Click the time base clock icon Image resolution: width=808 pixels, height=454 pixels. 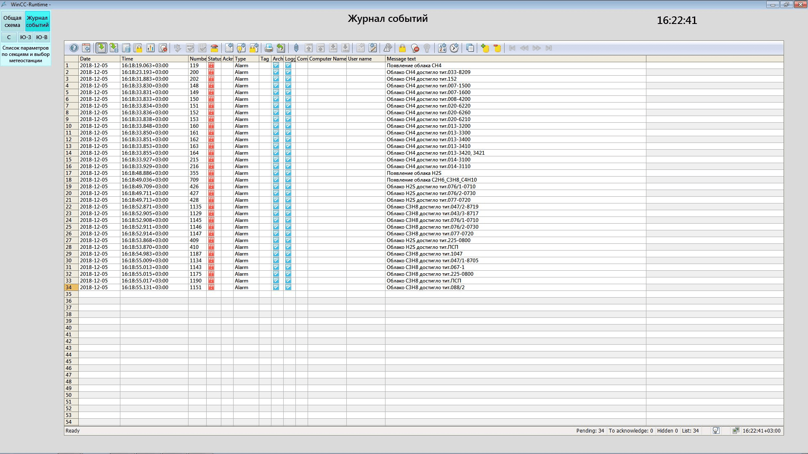pos(454,48)
